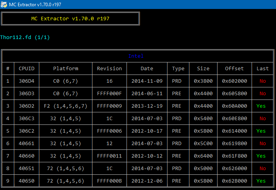Click the green Yes for CPUID 306D2

(x=261, y=106)
